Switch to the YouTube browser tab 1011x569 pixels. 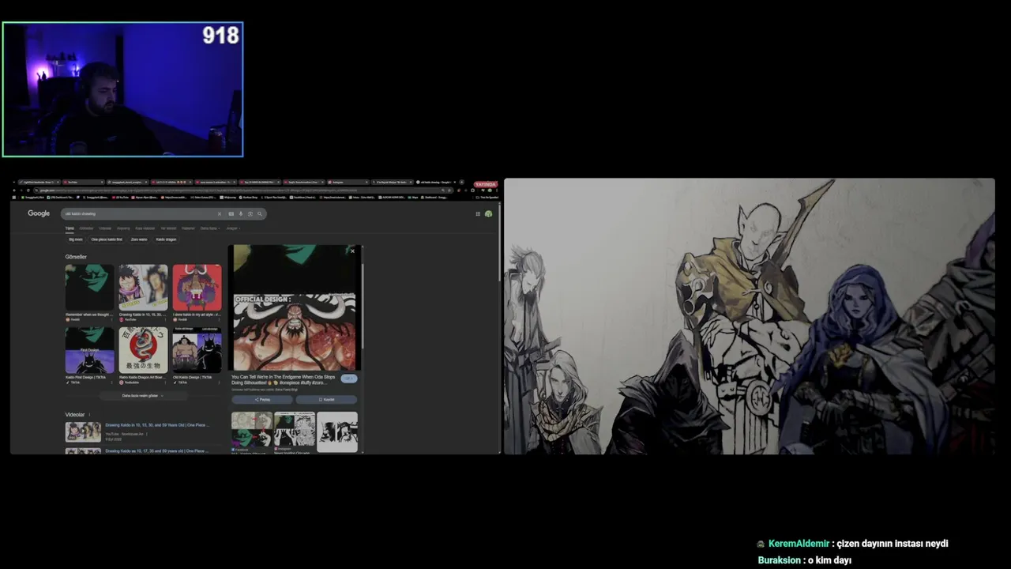point(83,182)
